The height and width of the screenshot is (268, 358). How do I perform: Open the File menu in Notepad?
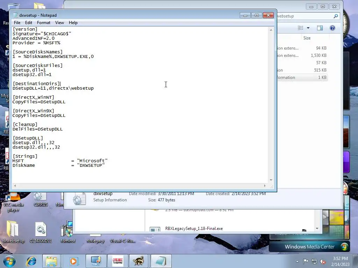pyautogui.click(x=17, y=23)
